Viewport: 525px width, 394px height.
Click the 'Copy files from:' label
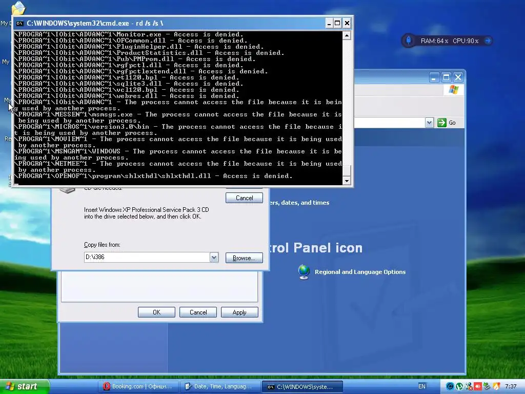tap(102, 245)
